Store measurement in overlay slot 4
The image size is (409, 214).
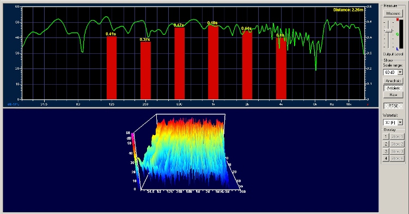(x=386, y=158)
